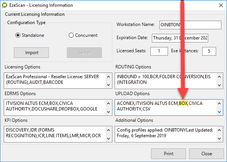Click into the Expiration Date field
Screen dimensions: 227x162
point(180,38)
